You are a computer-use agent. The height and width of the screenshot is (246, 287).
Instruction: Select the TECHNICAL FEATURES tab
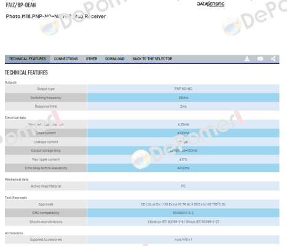28,59
